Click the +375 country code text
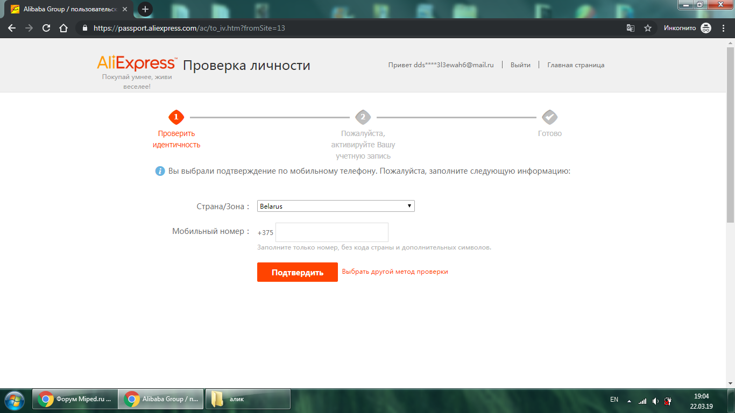 (265, 233)
